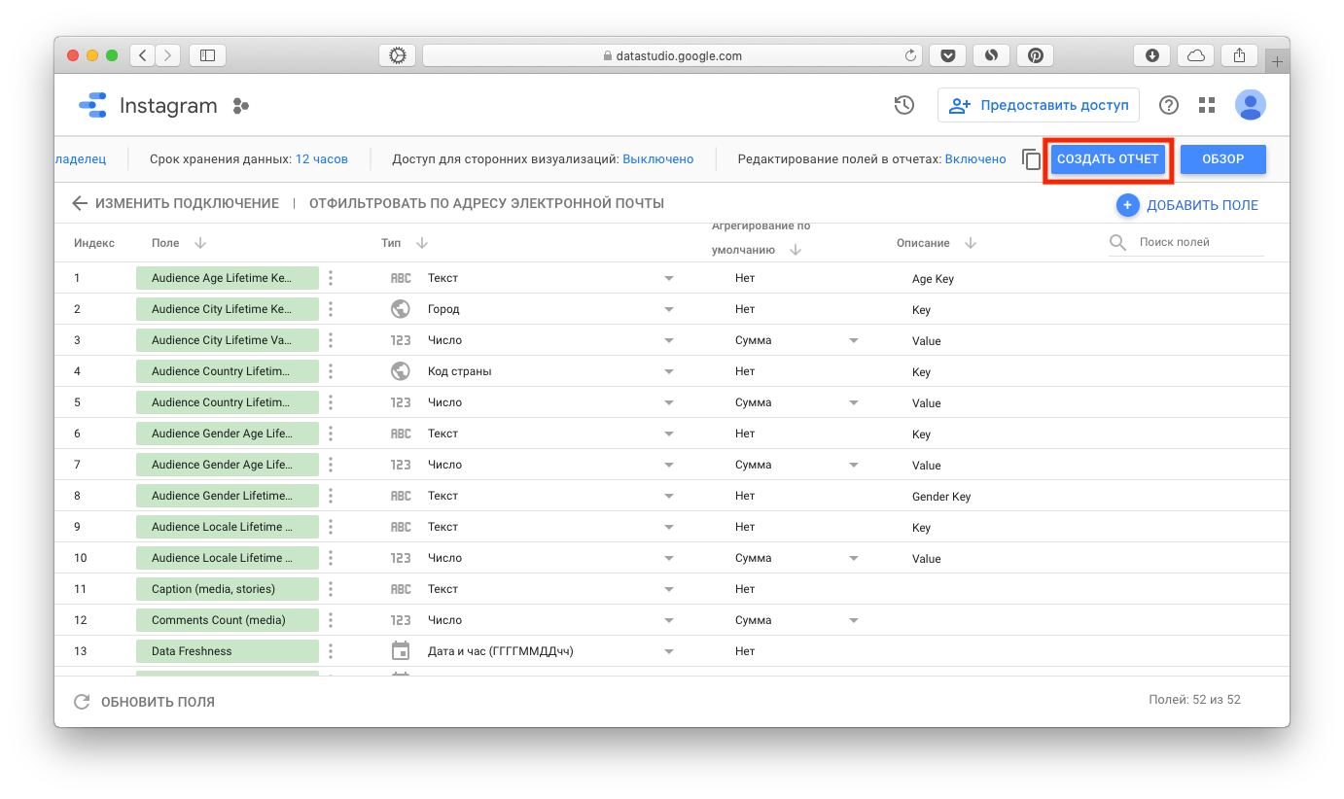Click ИЗМЕНИТЬ ПОДКЛЮЧЕНИЕ

click(x=187, y=203)
